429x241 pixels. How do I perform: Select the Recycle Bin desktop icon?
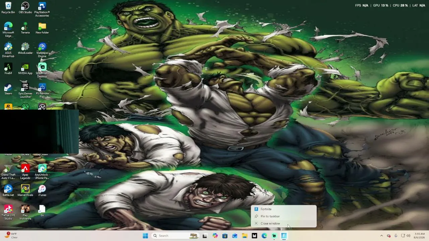pos(8,8)
